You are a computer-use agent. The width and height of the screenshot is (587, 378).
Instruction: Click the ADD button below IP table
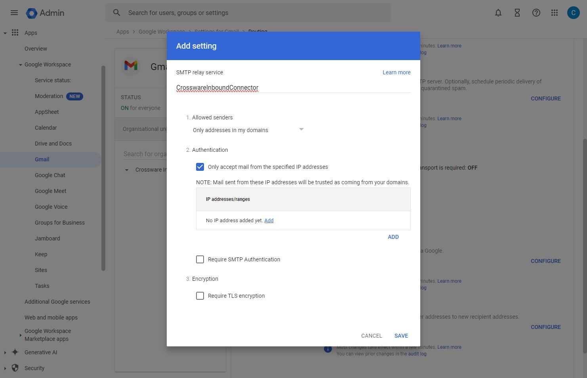pos(393,237)
